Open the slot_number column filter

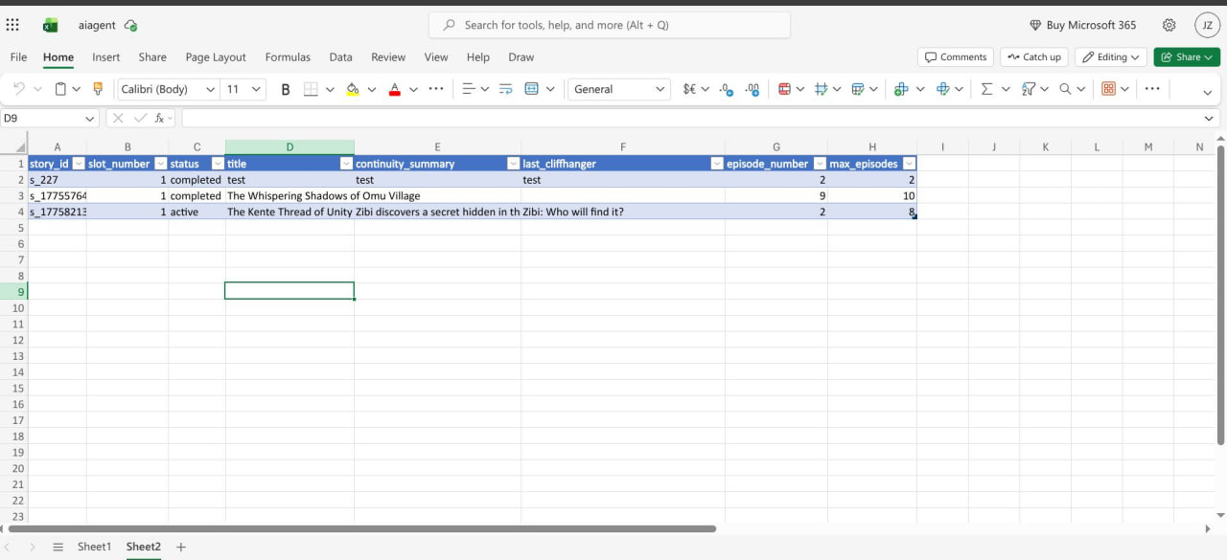[x=160, y=164]
